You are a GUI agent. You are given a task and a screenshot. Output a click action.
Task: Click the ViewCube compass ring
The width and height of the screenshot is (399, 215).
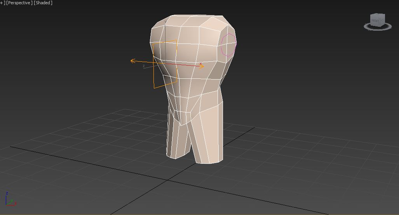coord(367,26)
